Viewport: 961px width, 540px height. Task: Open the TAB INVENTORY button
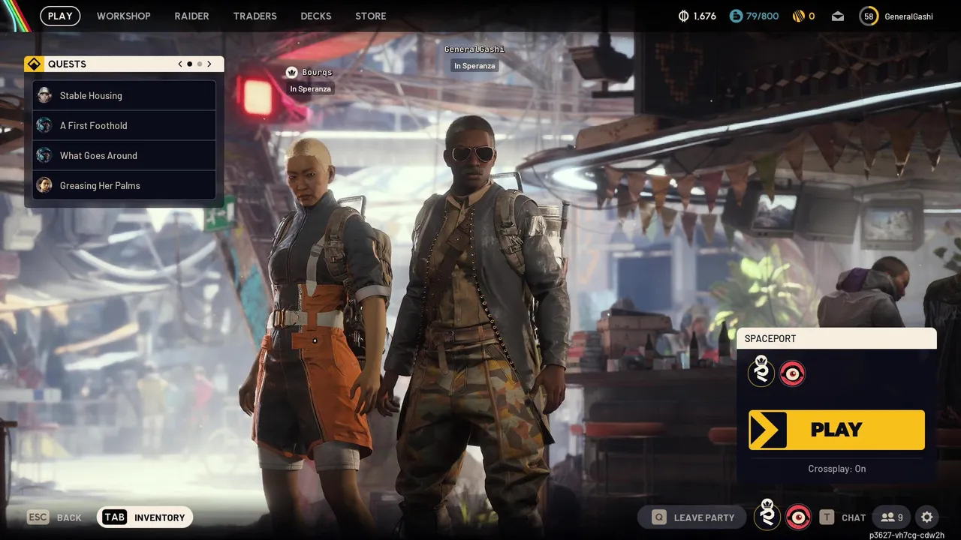tap(145, 517)
